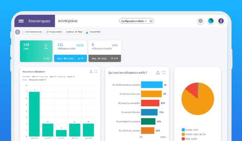Click the Statistiques header title
This screenshot has height=141, width=242.
tap(39, 21)
